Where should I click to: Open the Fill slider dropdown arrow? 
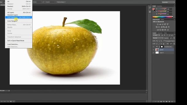[x=174, y=44]
